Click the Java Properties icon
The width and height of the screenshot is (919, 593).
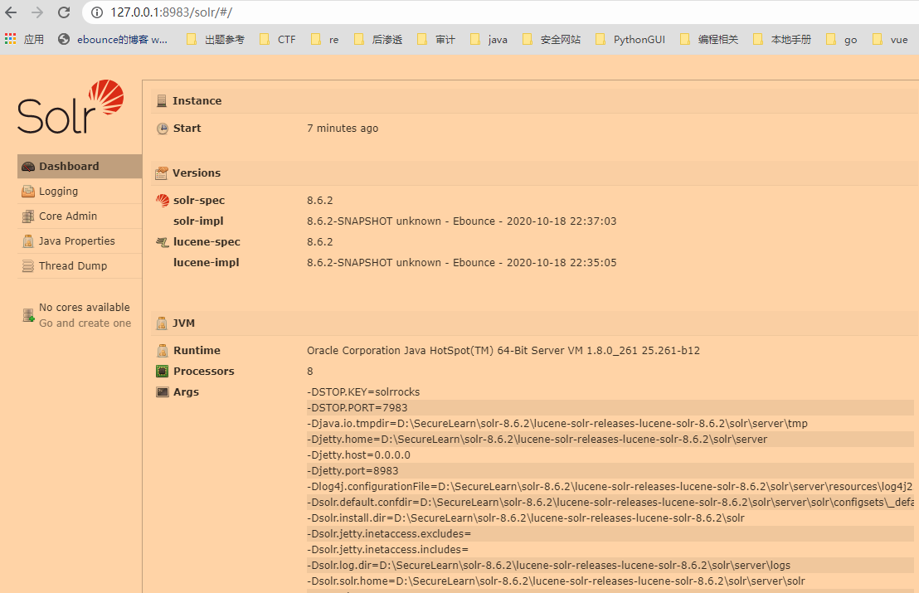(28, 241)
